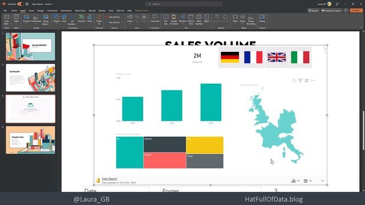Open the Slide Show ribbon tab
Viewport: 365px width, 205px height.
[80, 11]
